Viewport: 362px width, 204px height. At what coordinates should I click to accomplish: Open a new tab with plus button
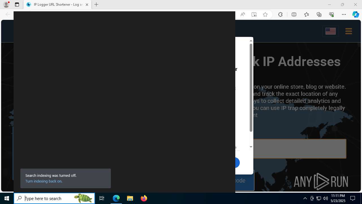pyautogui.click(x=96, y=5)
